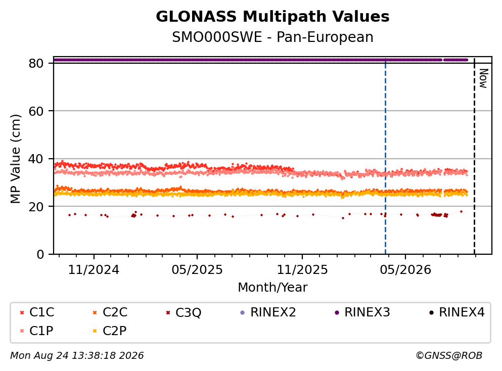
Task: Select the C2P legend label
Action: (114, 331)
